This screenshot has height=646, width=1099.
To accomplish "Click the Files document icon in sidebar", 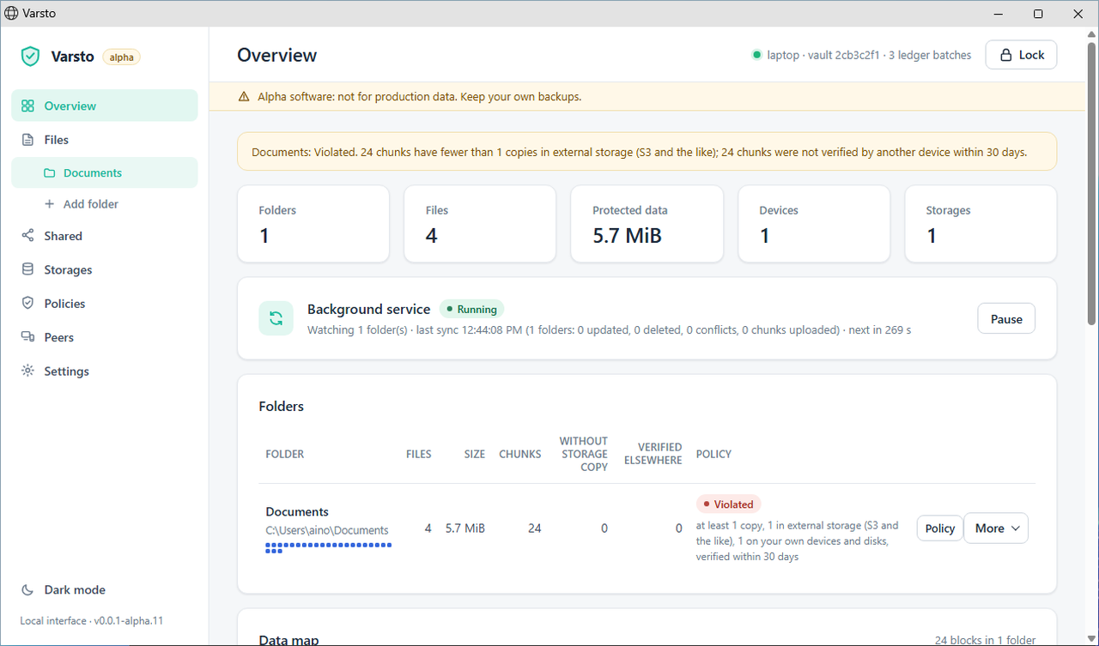I will (x=27, y=139).
